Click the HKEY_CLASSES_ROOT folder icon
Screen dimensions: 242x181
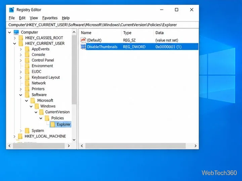(x=21, y=38)
